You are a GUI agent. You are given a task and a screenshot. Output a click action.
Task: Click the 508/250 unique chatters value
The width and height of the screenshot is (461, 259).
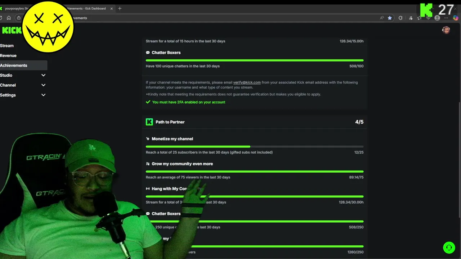click(x=356, y=227)
